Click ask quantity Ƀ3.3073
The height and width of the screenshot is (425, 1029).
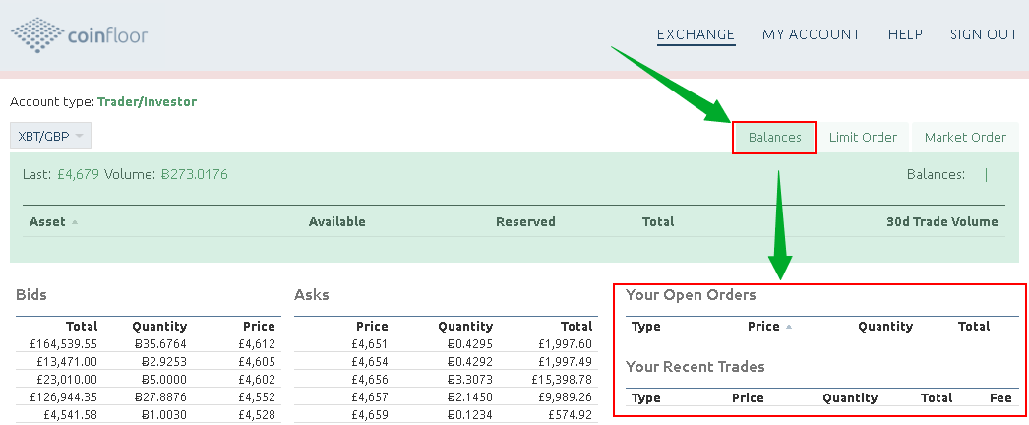pos(468,379)
